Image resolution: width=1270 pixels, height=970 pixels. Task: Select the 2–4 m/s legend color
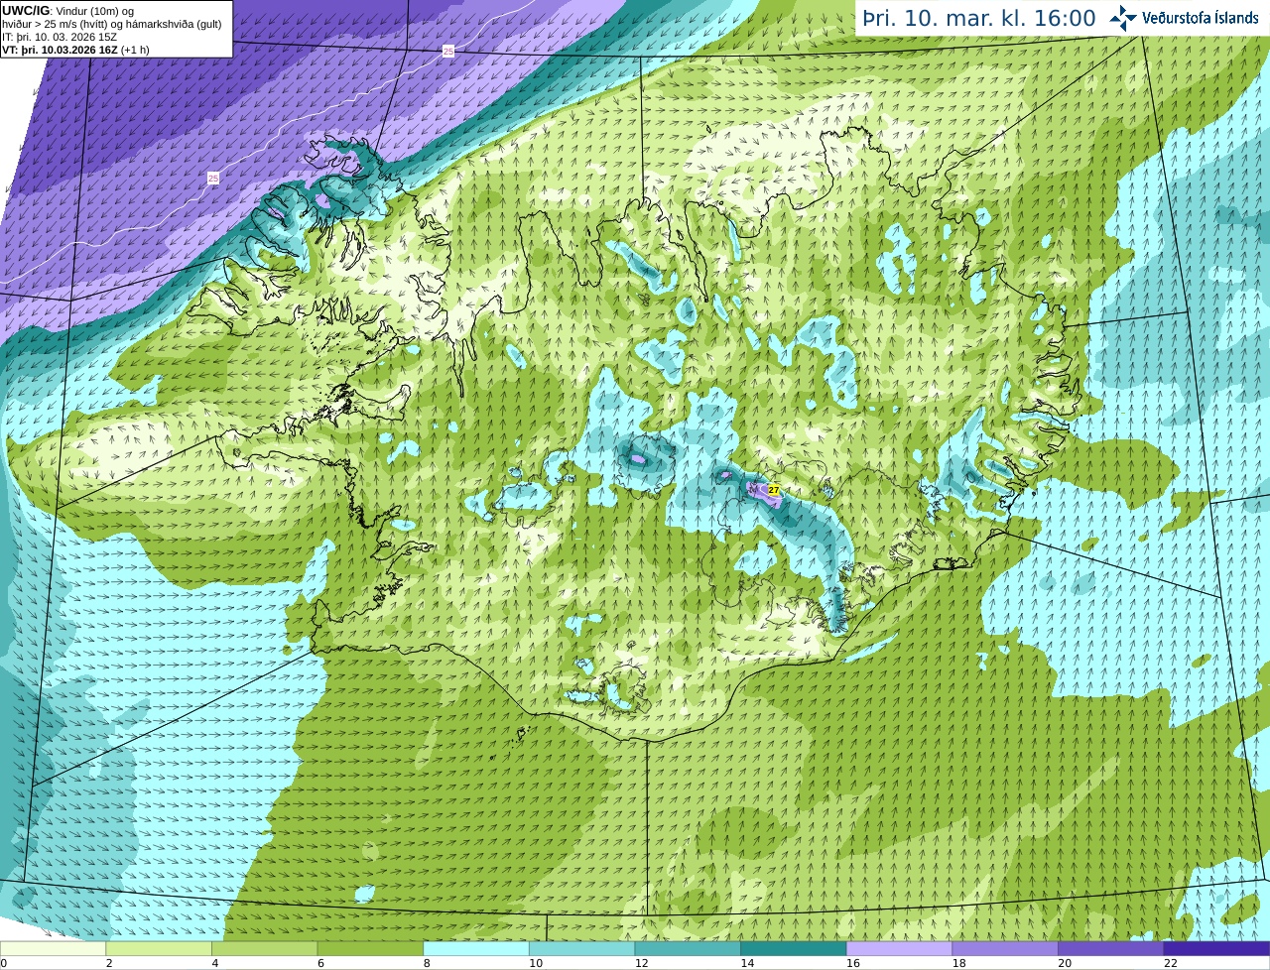coord(159,948)
